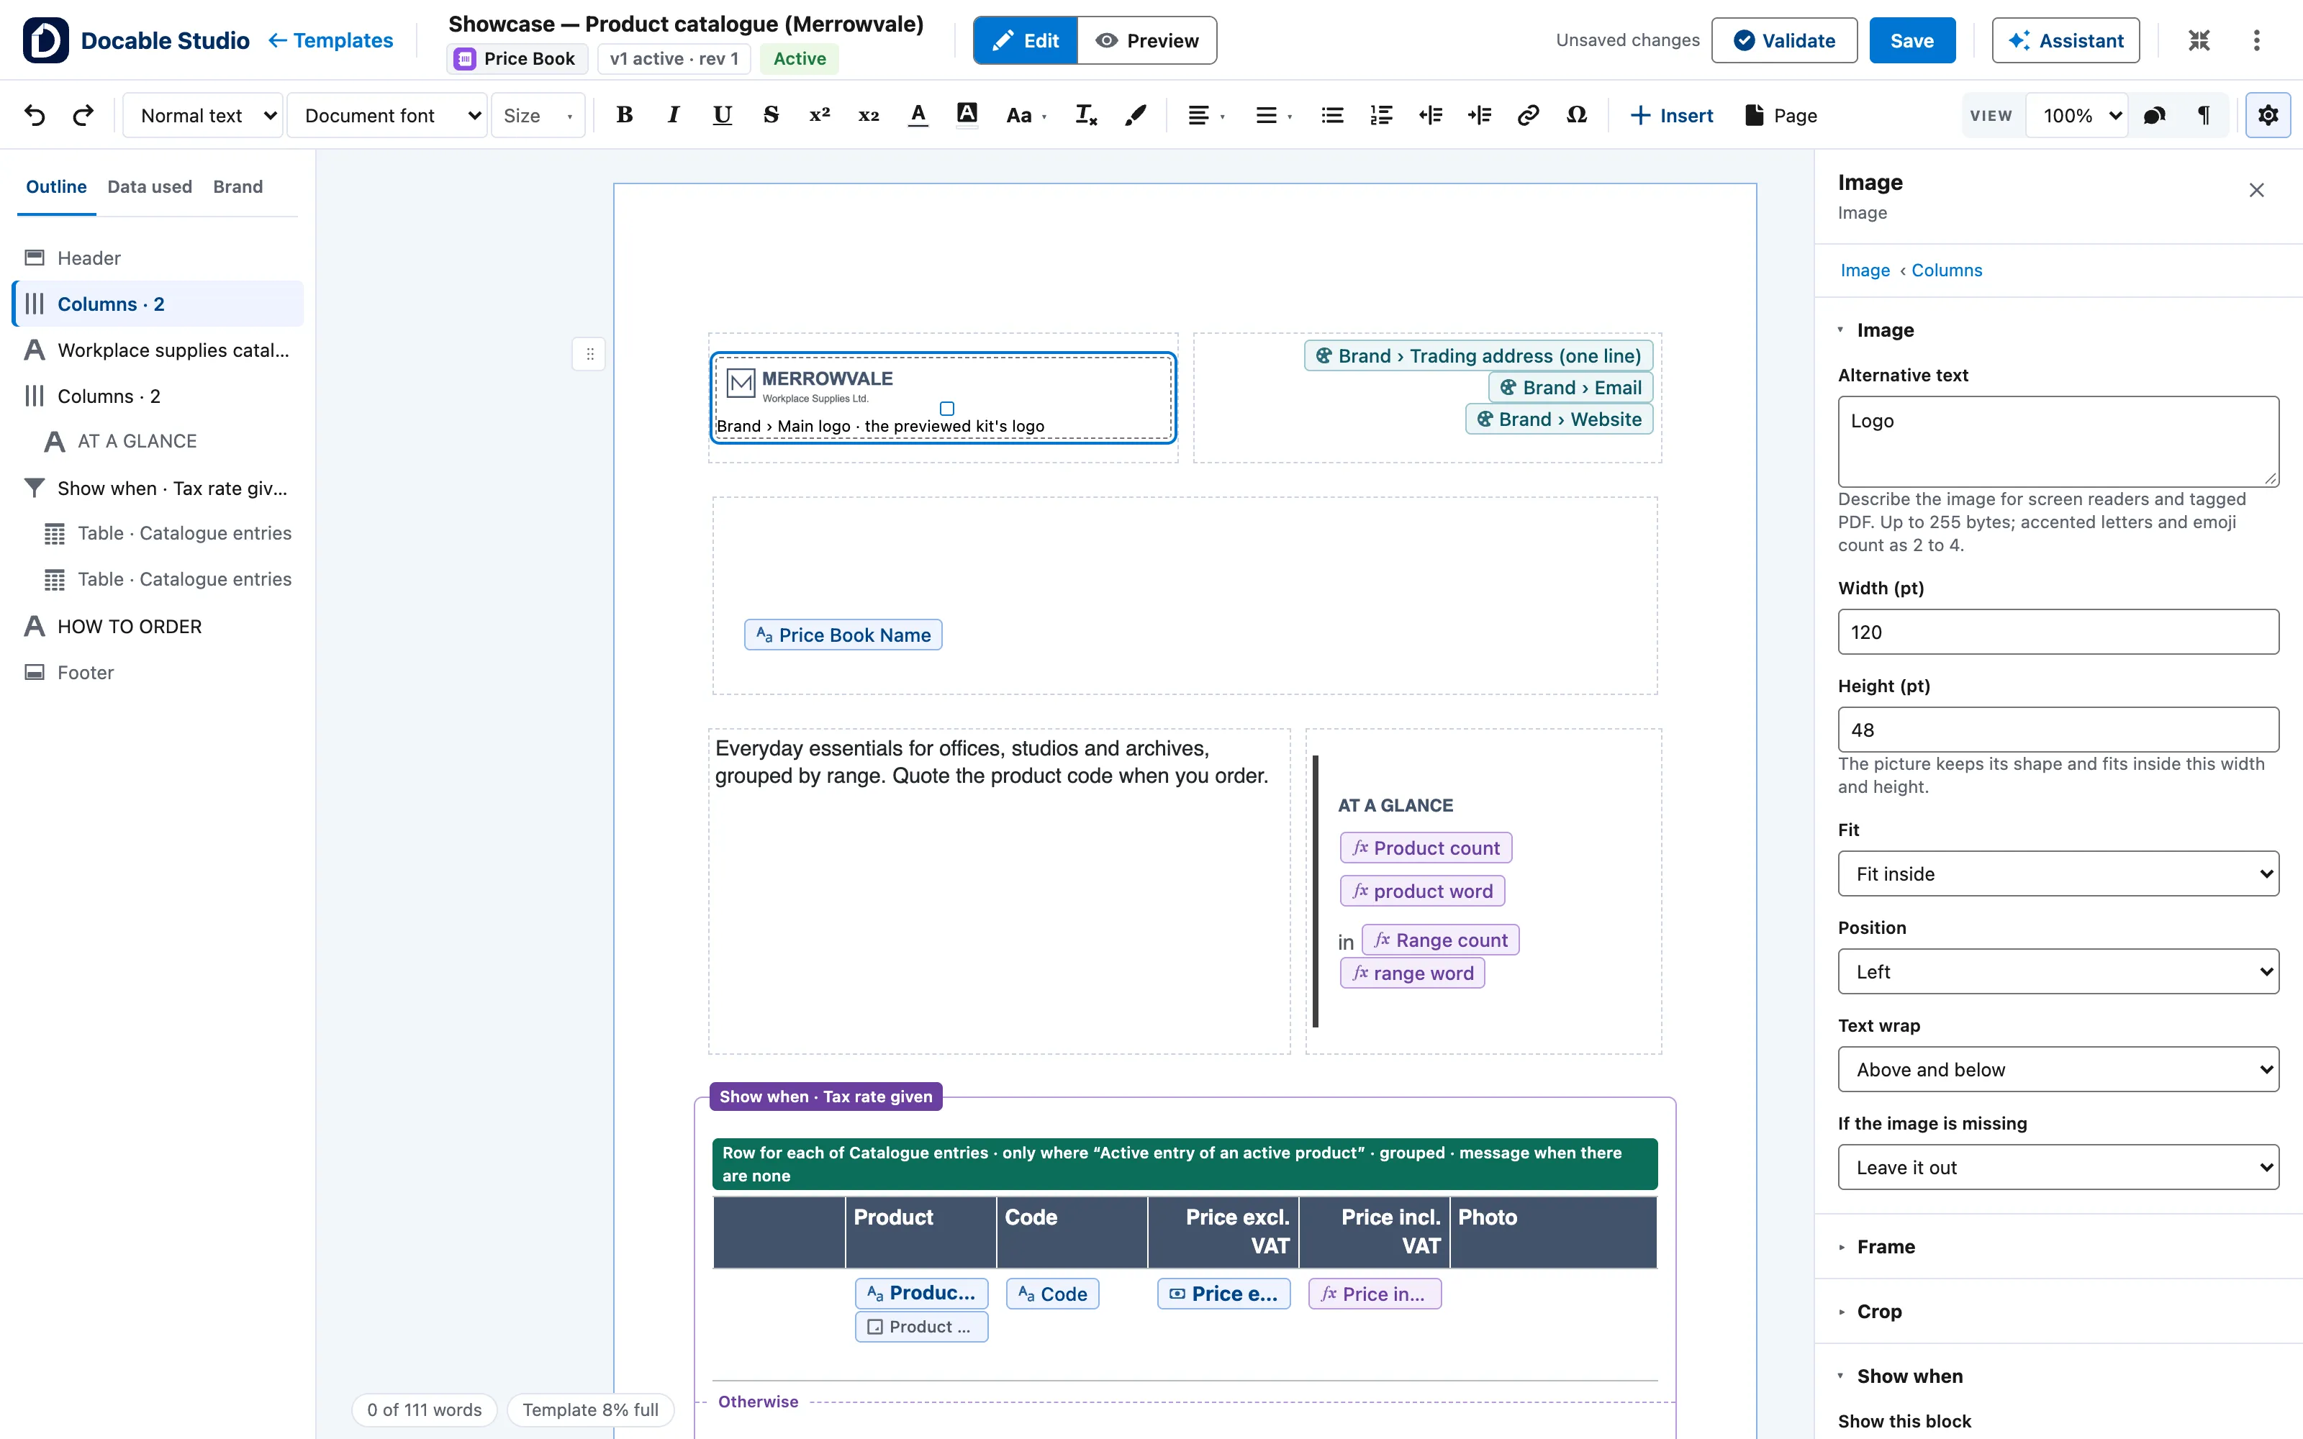Viewport: 2303px width, 1439px height.
Task: Validate the template
Action: click(x=1783, y=40)
